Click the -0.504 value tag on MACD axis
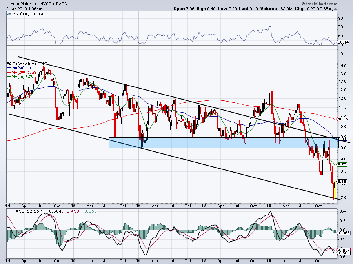 pos(344,253)
